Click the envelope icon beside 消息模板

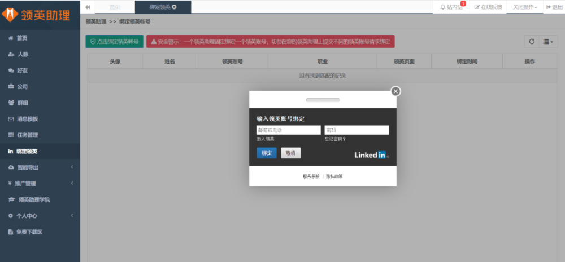coord(11,119)
